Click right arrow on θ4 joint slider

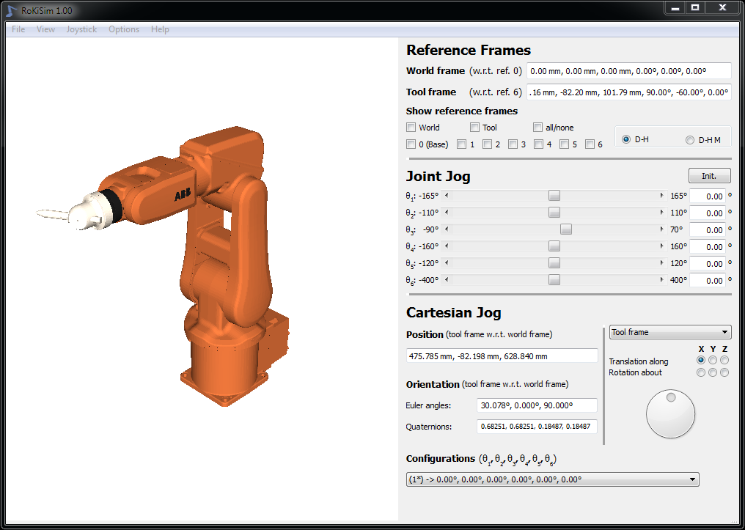pos(661,246)
